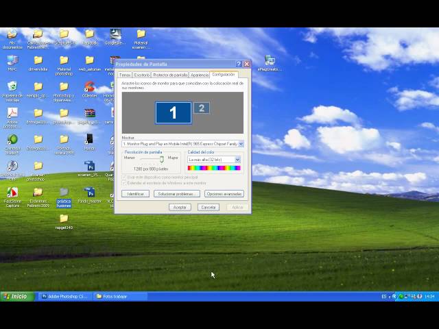The width and height of the screenshot is (439, 329).
Task: Open the Mis documentos desktop icon
Action: coord(12,38)
